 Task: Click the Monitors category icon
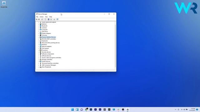pyautogui.click(x=40, y=44)
